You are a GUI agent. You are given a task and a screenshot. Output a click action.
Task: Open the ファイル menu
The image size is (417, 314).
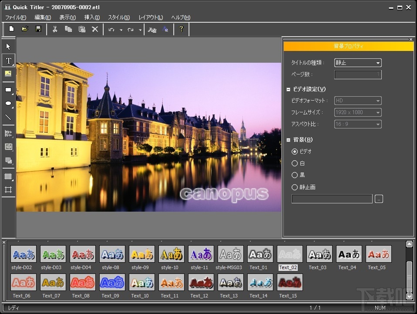pos(15,17)
